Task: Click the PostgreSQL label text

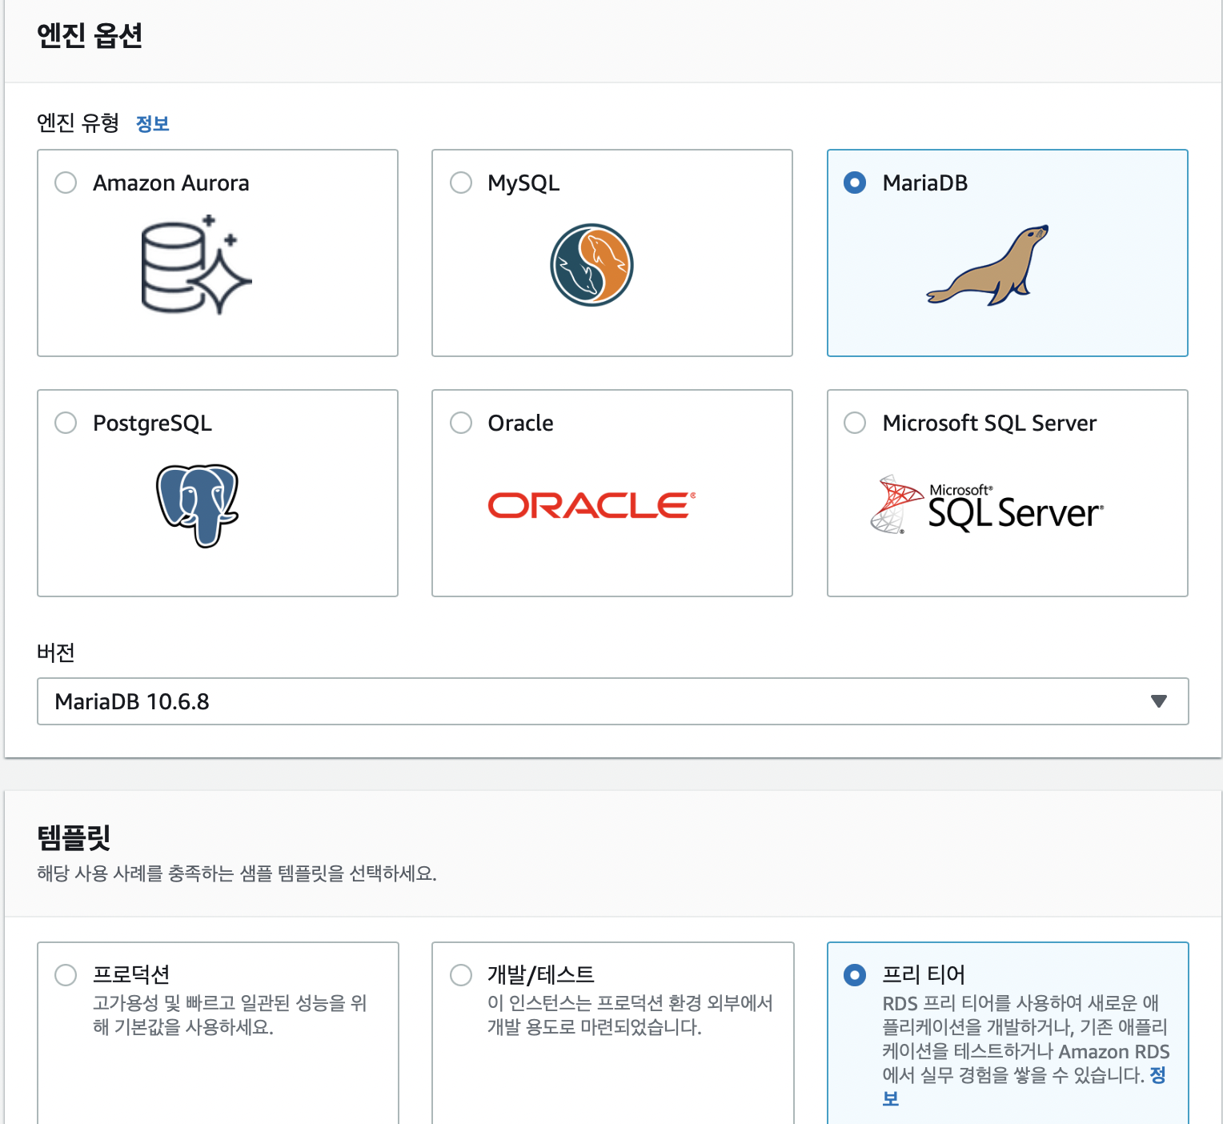Action: coord(152,424)
